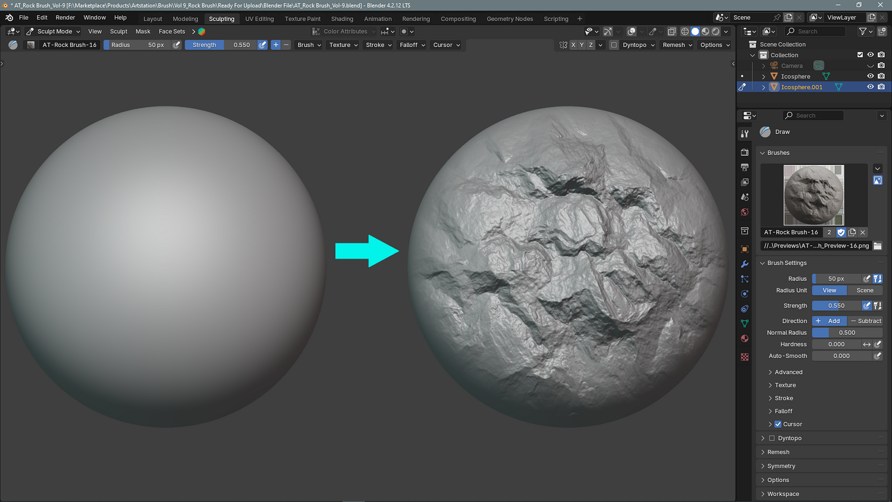Duplicate the AT-Rock Brush-16 brush
Screen dimensions: 892x502
coord(852,233)
